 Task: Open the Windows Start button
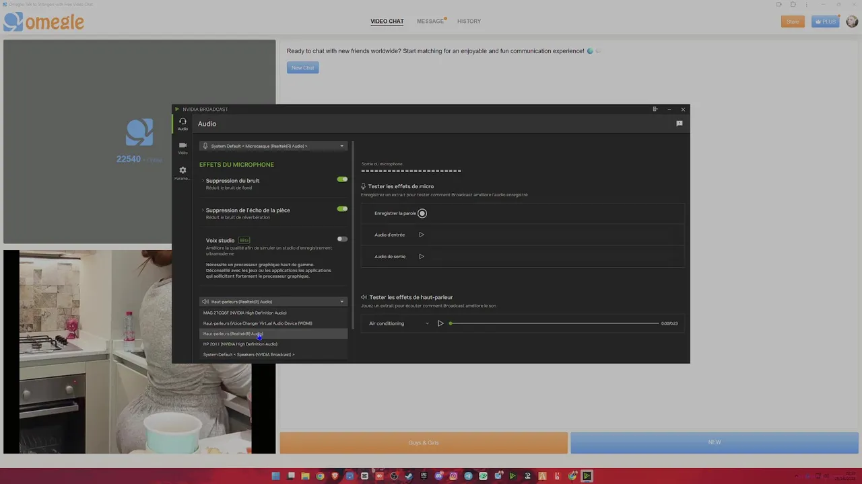pyautogui.click(x=275, y=476)
